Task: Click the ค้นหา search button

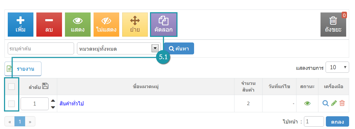Action: pyautogui.click(x=179, y=48)
